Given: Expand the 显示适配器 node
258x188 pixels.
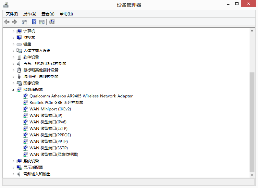Looking at the screenshot, I should tap(13, 168).
